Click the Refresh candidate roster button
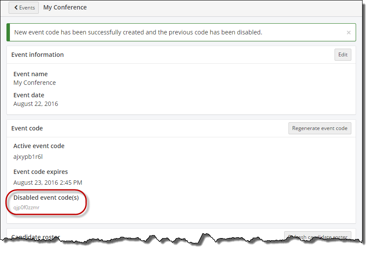 [317, 236]
